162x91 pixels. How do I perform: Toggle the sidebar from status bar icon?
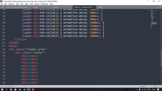[x=2, y=86]
